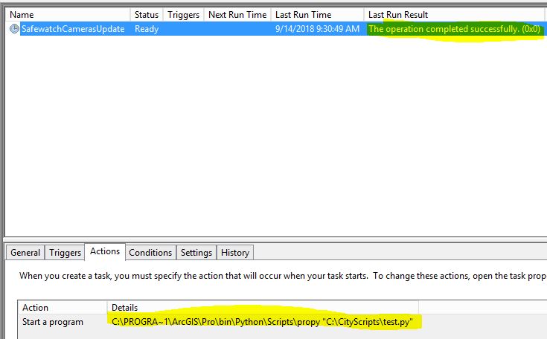Click the clock icon beside SafewatchCamerasUpdate
547x339 pixels.
pos(14,28)
